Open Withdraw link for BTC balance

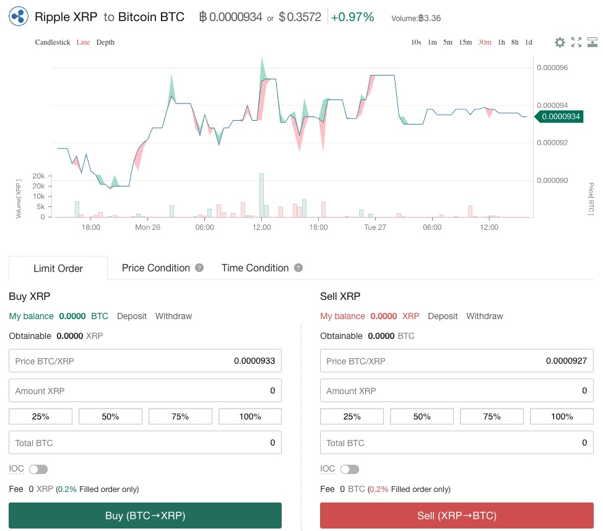pos(173,316)
